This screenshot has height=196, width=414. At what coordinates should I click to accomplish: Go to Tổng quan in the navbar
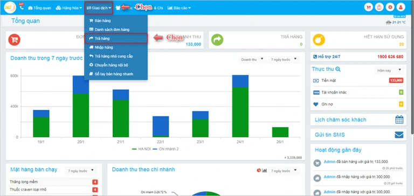click(x=39, y=8)
